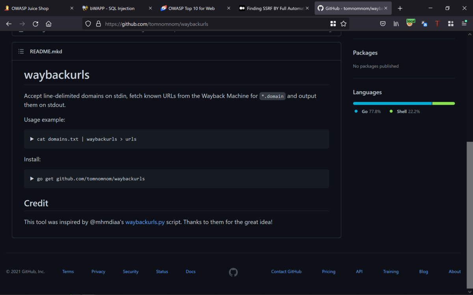Bookmark this page with the star icon
Screen dimensions: 473x295
click(343, 24)
